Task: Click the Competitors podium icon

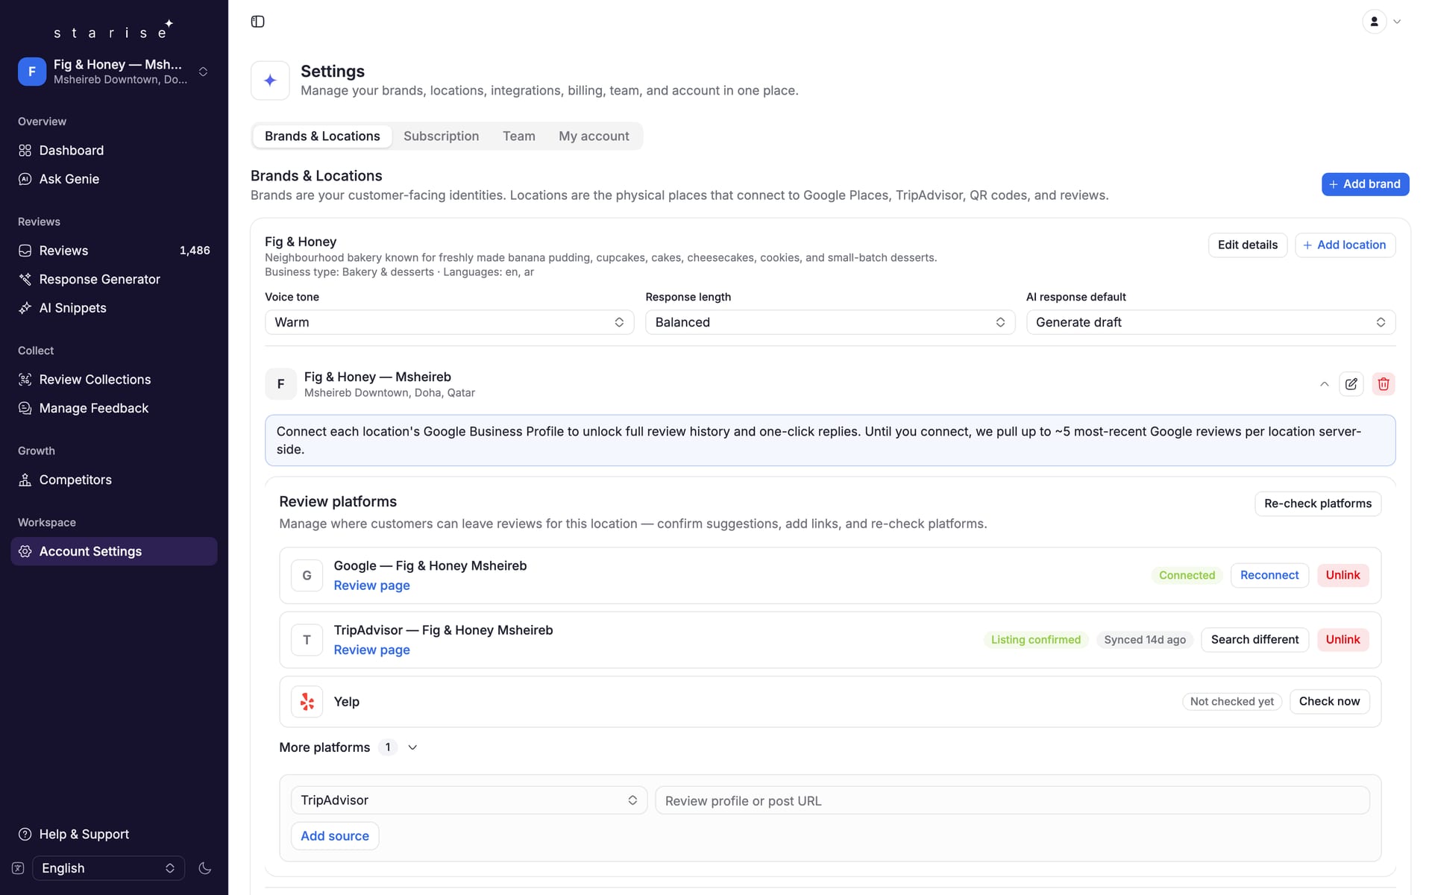Action: coord(25,480)
